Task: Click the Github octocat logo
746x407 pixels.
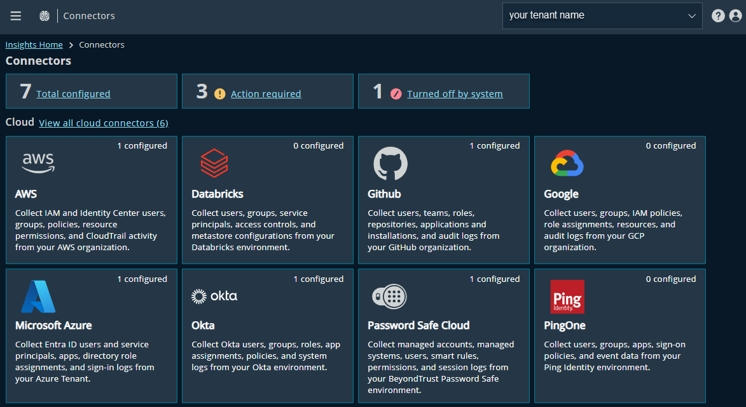Action: click(390, 163)
